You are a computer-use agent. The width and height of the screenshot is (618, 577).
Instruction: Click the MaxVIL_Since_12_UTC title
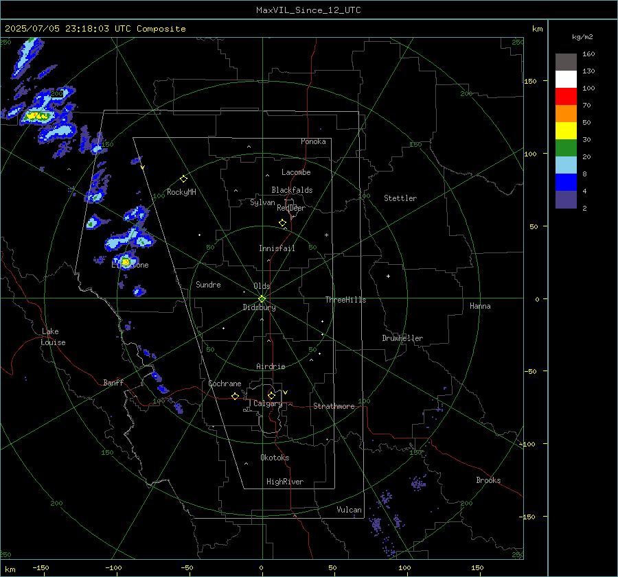point(308,10)
